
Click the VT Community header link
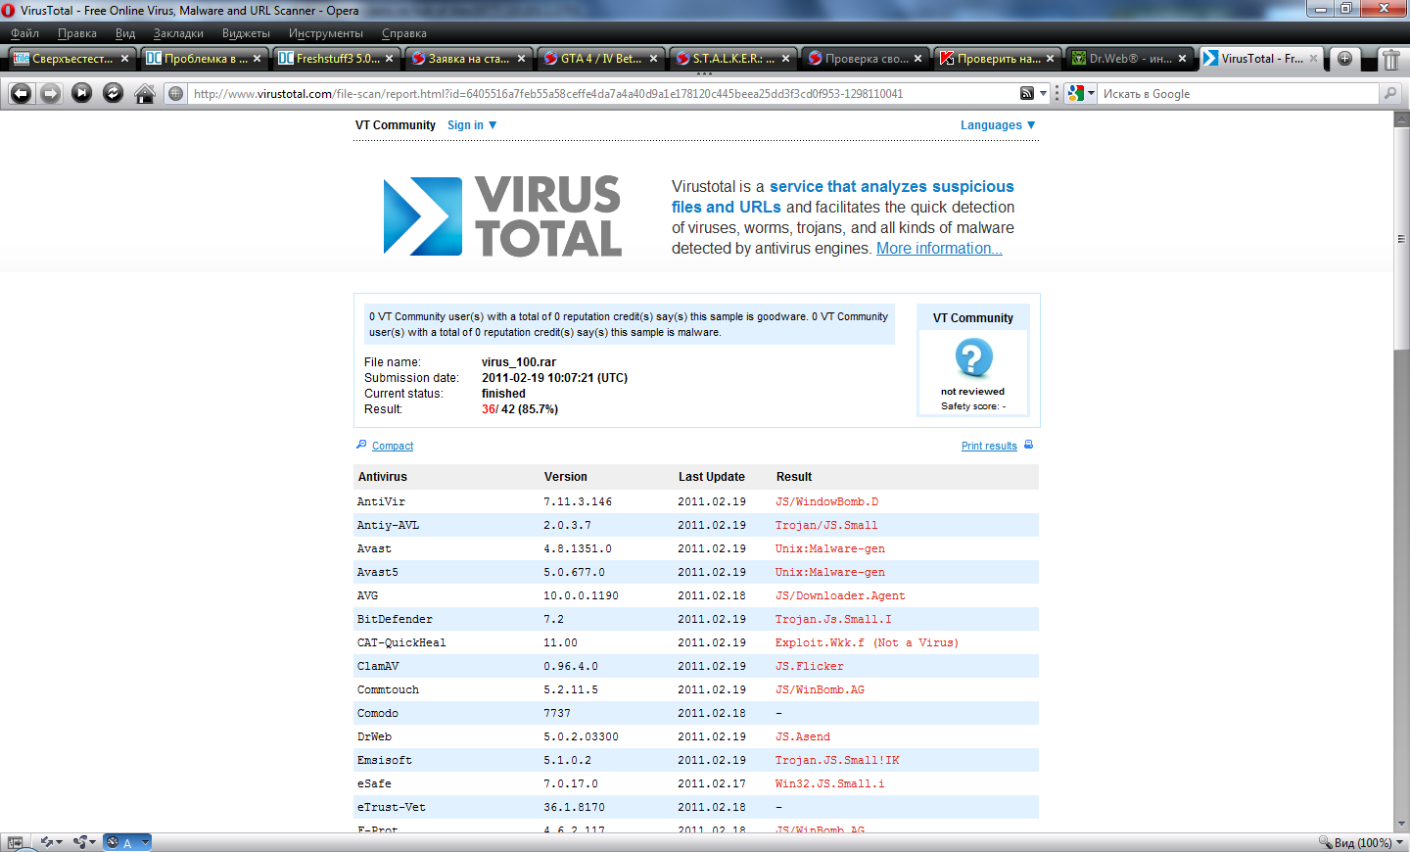(x=396, y=125)
